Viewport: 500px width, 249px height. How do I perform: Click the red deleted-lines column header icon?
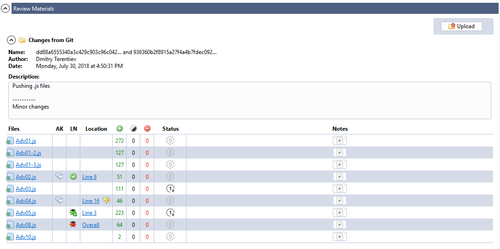pos(147,129)
